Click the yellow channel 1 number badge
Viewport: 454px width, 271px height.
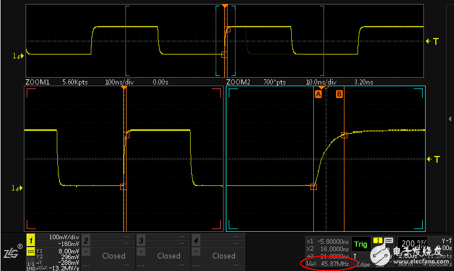click(x=31, y=240)
